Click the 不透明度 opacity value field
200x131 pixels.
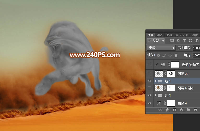click(x=196, y=48)
